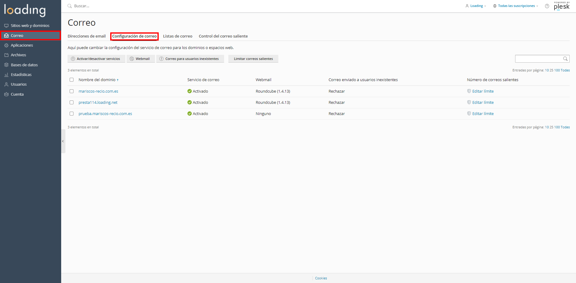Screen dimensions: 576x283
Task: Click Editar límite for presta114.loading.net
Action: tap(483, 102)
